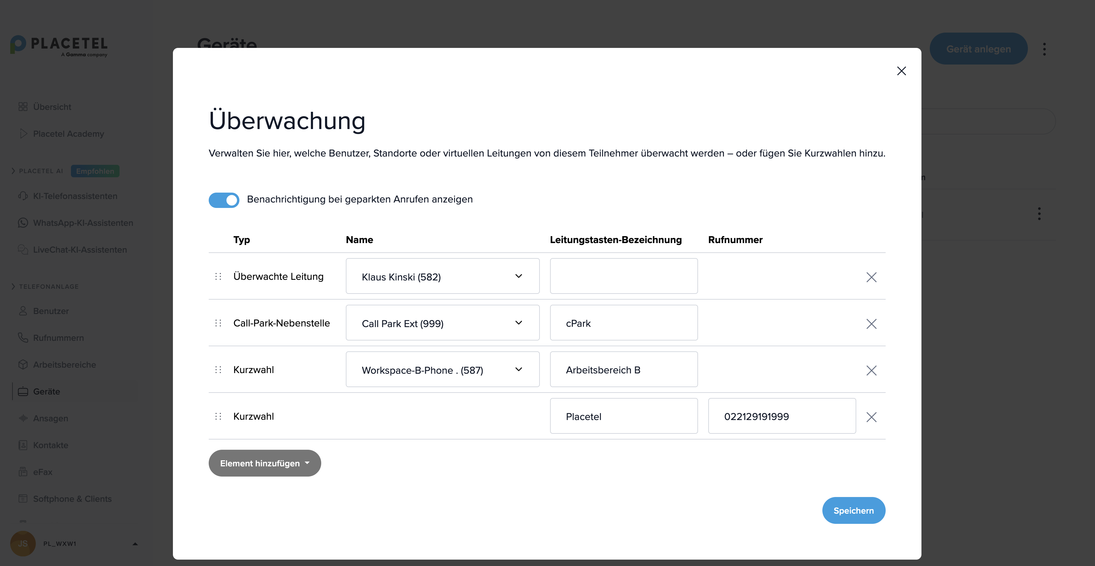
Task: Click the Leitungstasten-Bezeichnung column header
Action: coord(616,240)
